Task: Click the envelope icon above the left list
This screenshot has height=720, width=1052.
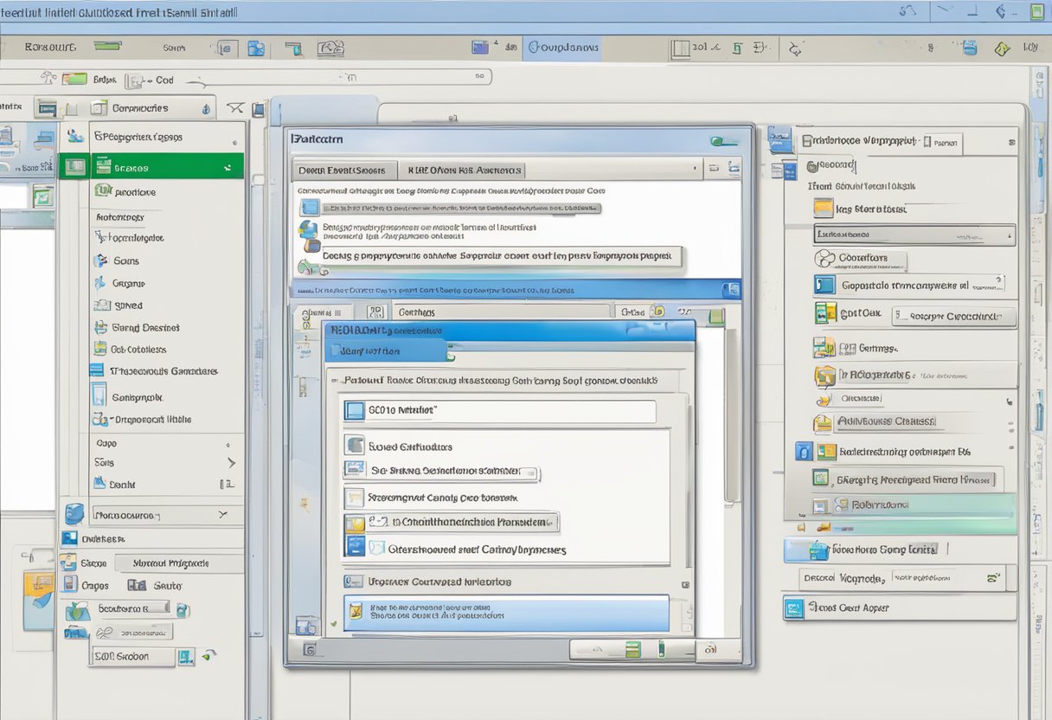Action: tap(234, 108)
